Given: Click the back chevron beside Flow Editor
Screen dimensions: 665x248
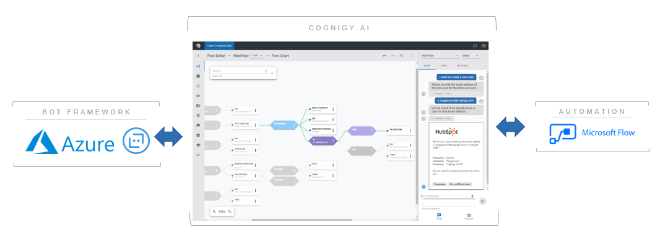Looking at the screenshot, I should [x=198, y=56].
